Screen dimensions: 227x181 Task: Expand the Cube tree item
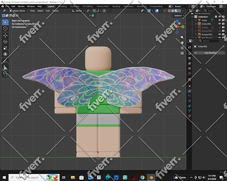pyautogui.click(x=196, y=20)
